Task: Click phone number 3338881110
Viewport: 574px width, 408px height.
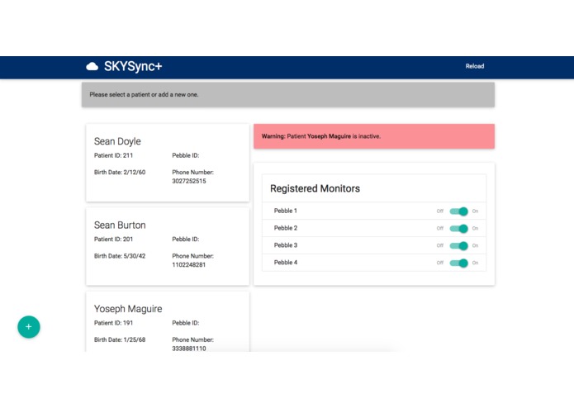Action: [x=189, y=349]
